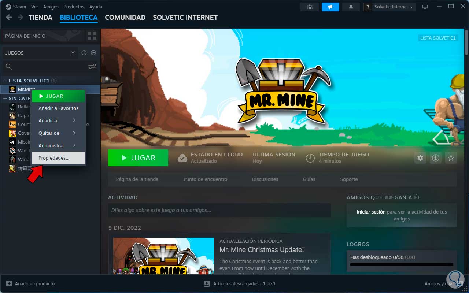Open the Amigos menu

coord(51,7)
